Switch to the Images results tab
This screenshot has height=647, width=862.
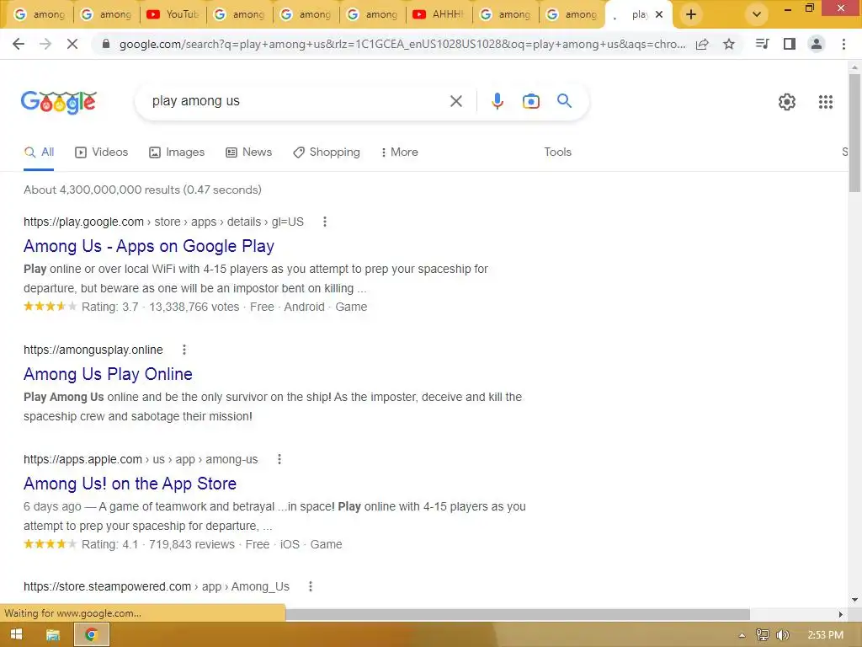click(177, 152)
